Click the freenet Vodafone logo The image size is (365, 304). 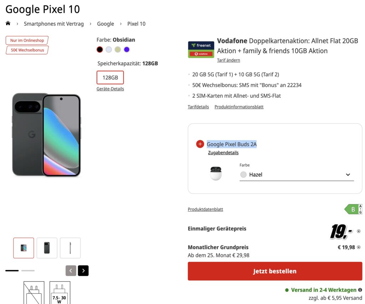point(201,50)
